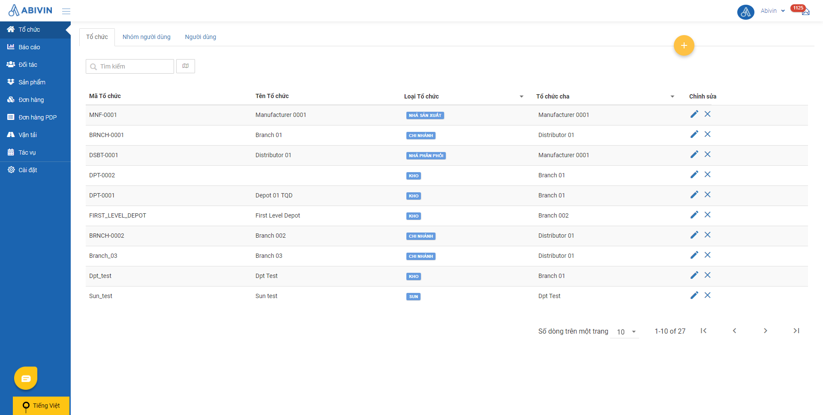Screen dimensions: 823x415
Task: Edit the MNF-0001 row with the pencil icon
Action: 694,114
